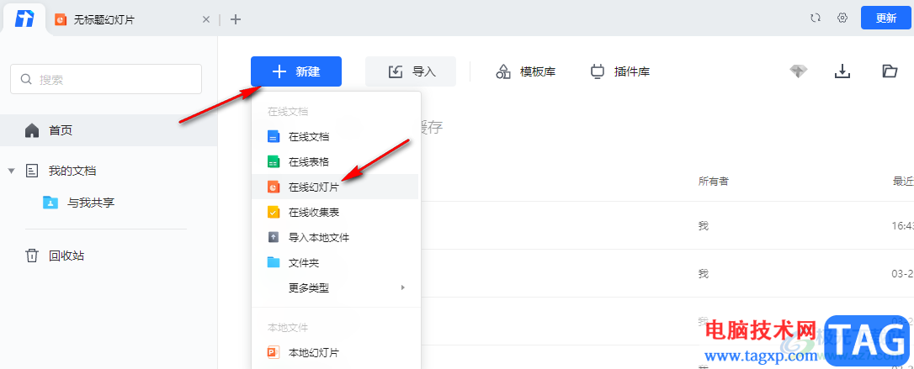Screen dimensions: 914x369
Task: Open the 回收站 trash icon
Action: point(32,256)
